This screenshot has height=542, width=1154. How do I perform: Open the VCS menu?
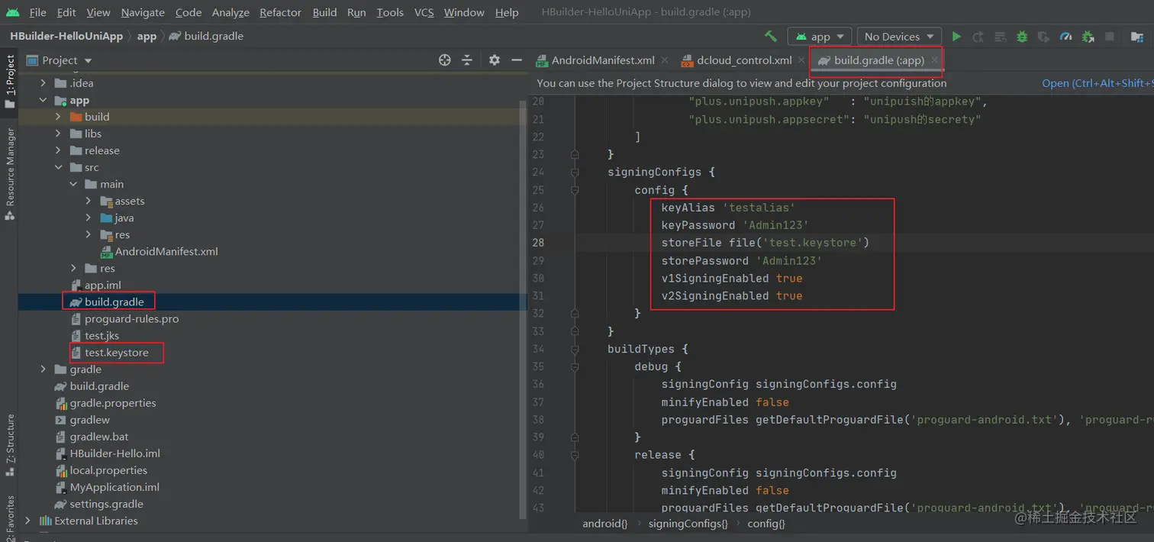pyautogui.click(x=424, y=12)
